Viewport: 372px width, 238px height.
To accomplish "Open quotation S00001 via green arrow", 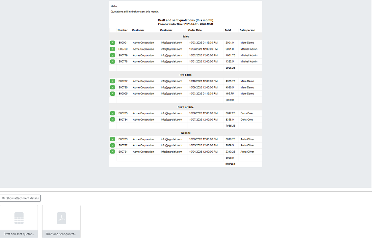I will click(x=113, y=43).
